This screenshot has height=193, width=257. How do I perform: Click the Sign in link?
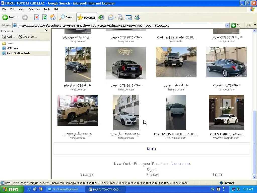pos(152,170)
